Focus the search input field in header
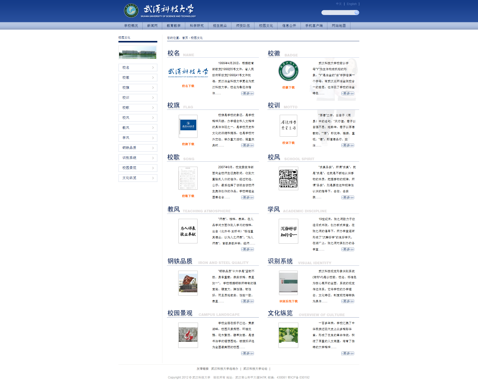 (337, 13)
